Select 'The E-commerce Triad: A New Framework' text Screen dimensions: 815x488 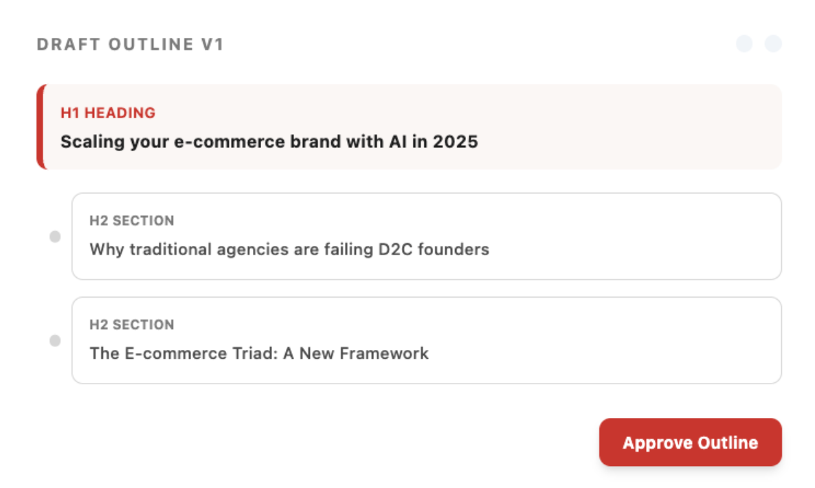[258, 353]
